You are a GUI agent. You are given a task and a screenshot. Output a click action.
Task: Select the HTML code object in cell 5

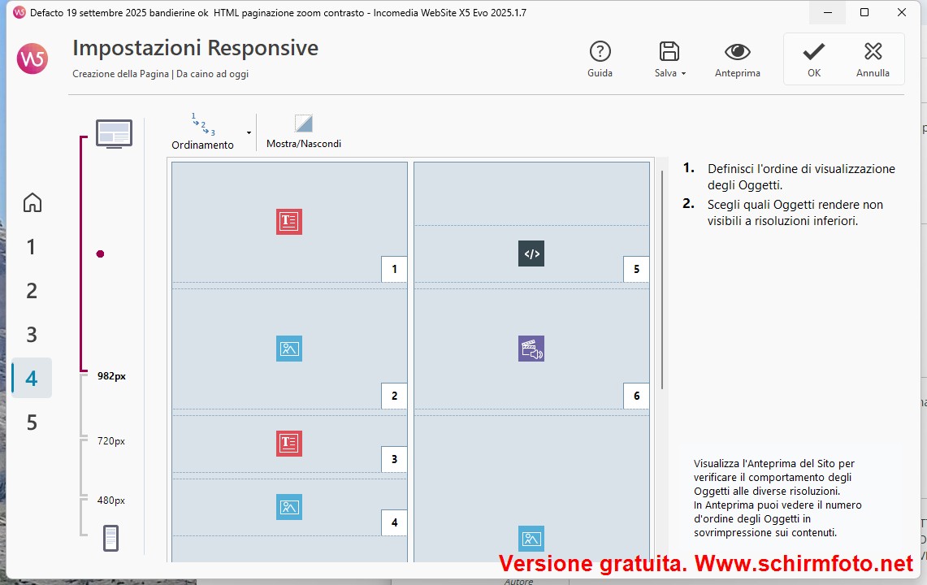pos(531,253)
